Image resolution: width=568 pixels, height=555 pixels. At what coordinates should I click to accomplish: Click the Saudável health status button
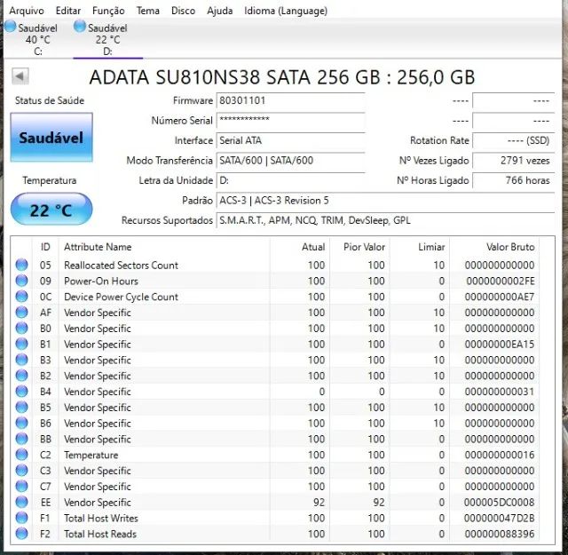pyautogui.click(x=51, y=138)
